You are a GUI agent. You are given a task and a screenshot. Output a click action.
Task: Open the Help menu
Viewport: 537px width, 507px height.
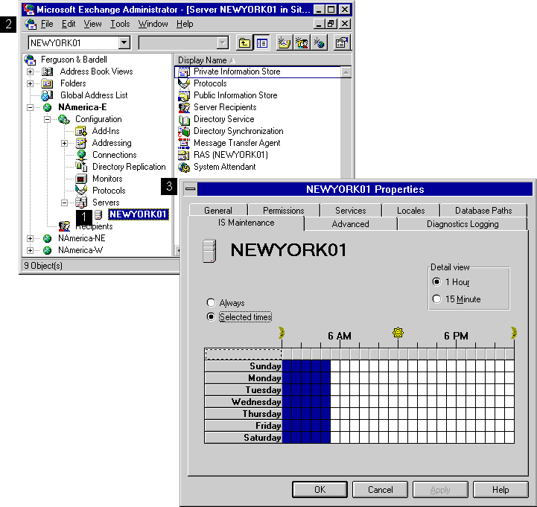(185, 24)
